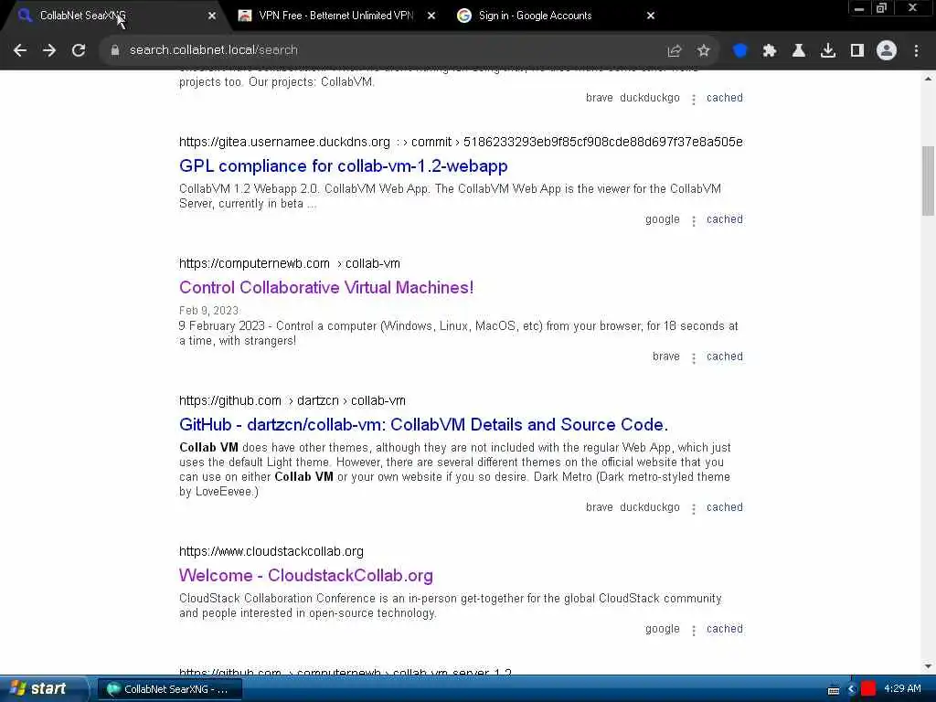Viewport: 936px width, 702px height.
Task: Click scrollbar up arrow
Action: (928, 79)
